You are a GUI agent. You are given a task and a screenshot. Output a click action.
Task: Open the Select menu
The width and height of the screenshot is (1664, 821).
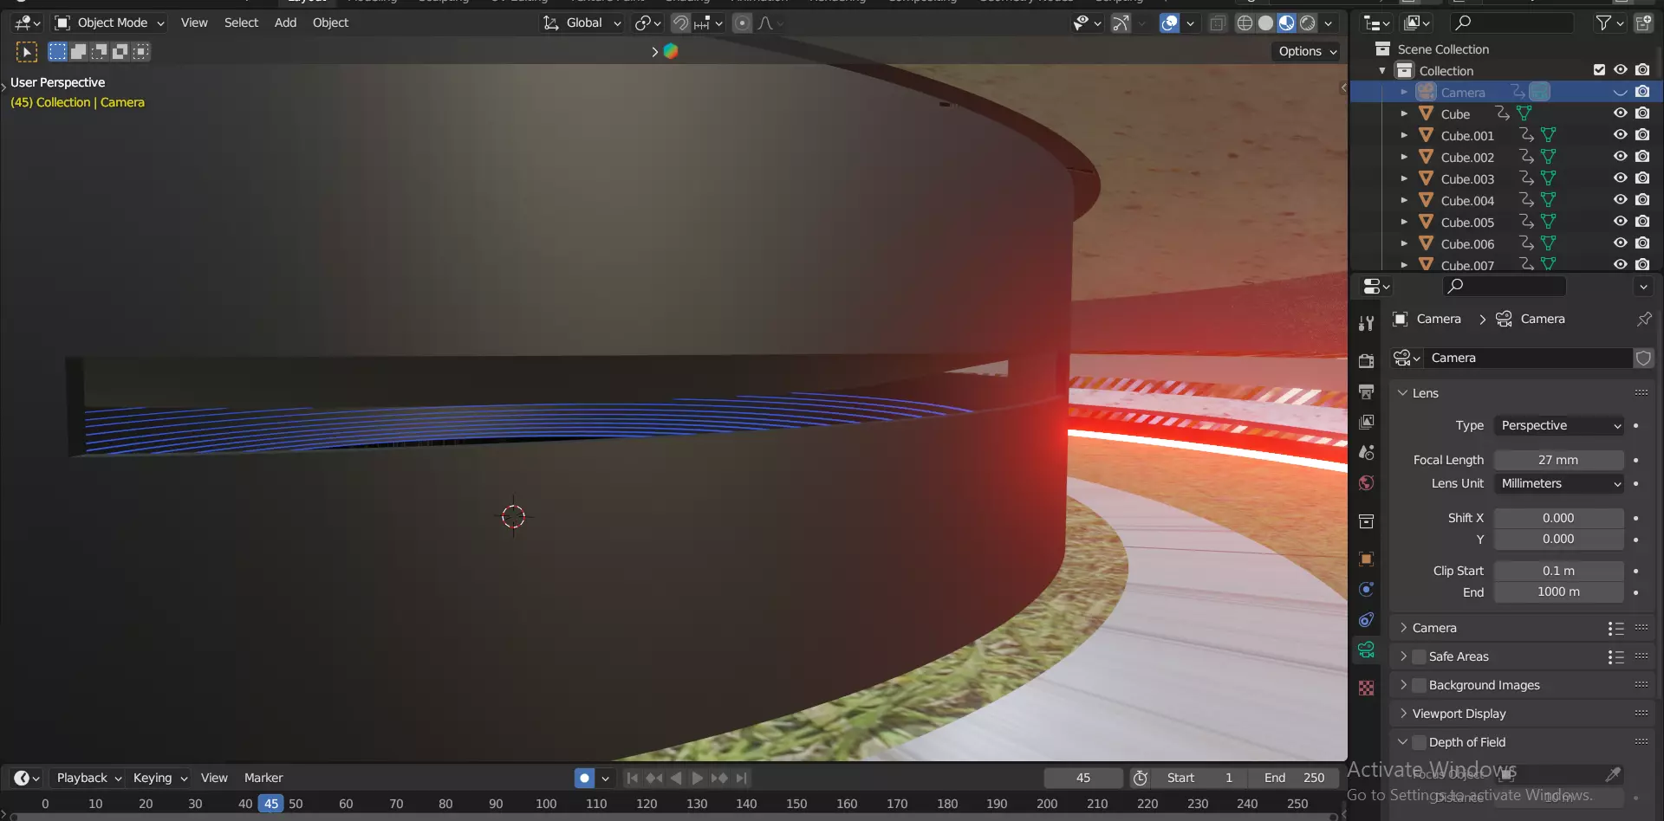point(241,23)
